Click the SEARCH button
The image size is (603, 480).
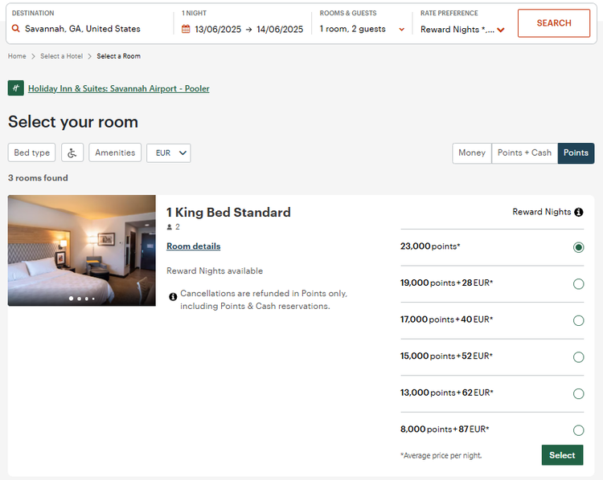coord(554,23)
